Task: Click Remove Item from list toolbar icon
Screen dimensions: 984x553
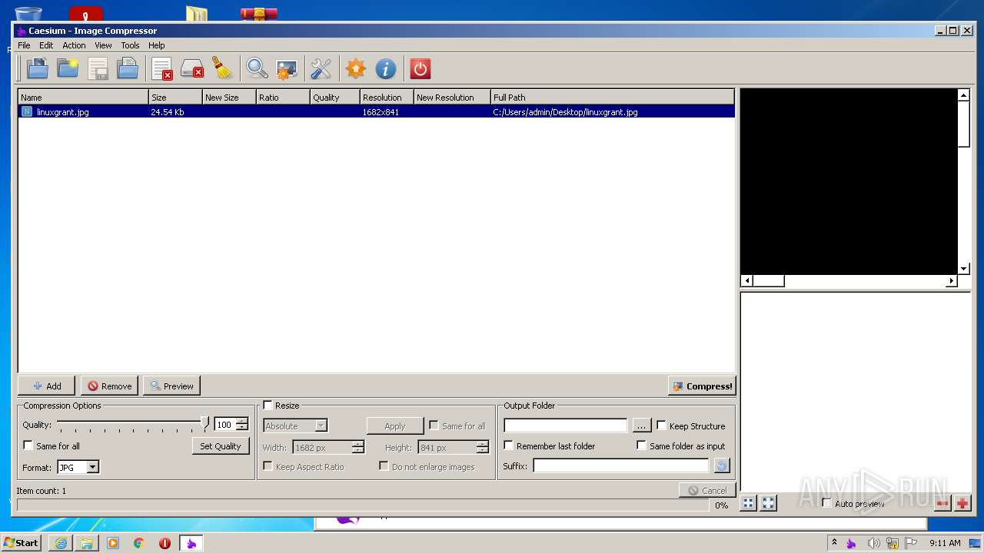Action: pos(162,69)
